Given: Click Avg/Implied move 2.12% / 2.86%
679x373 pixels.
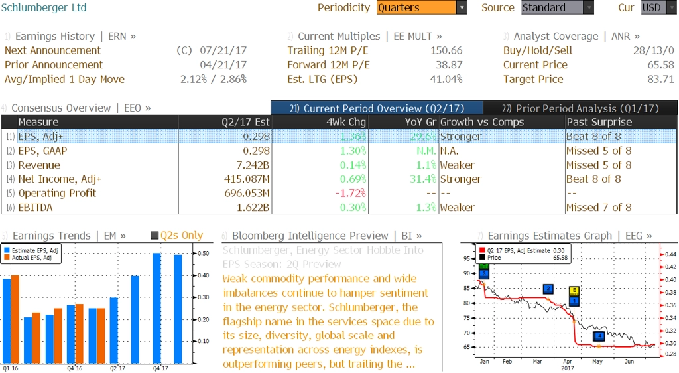Looking at the screenshot, I should click(214, 79).
